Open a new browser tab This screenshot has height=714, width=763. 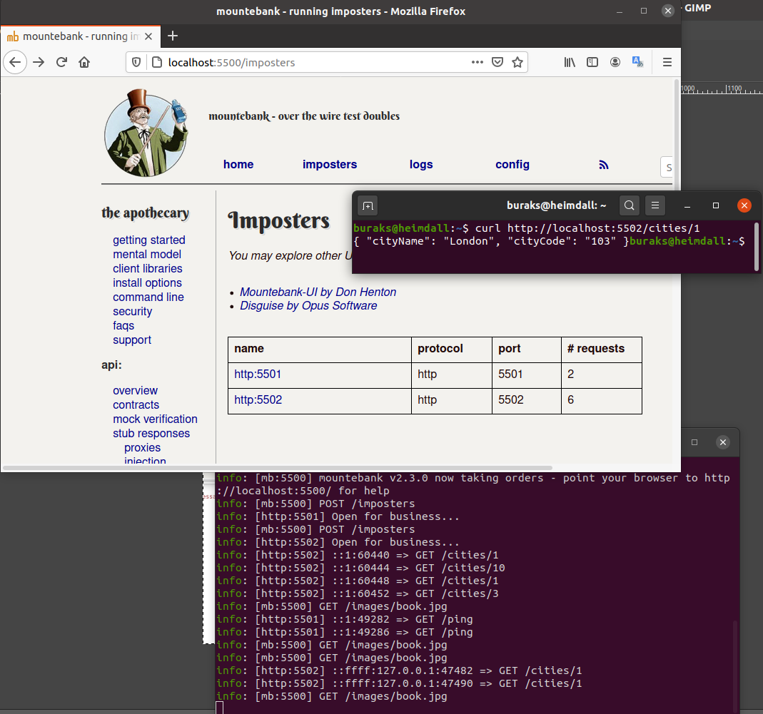pos(172,36)
